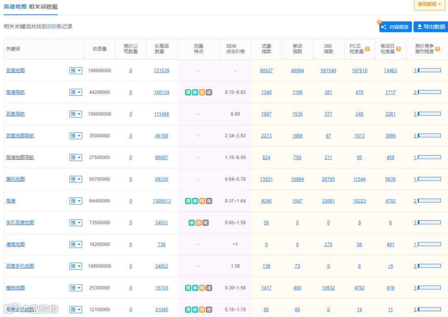Open the 百度手机地图 keyword link
The height and width of the screenshot is (317, 448).
(20, 266)
